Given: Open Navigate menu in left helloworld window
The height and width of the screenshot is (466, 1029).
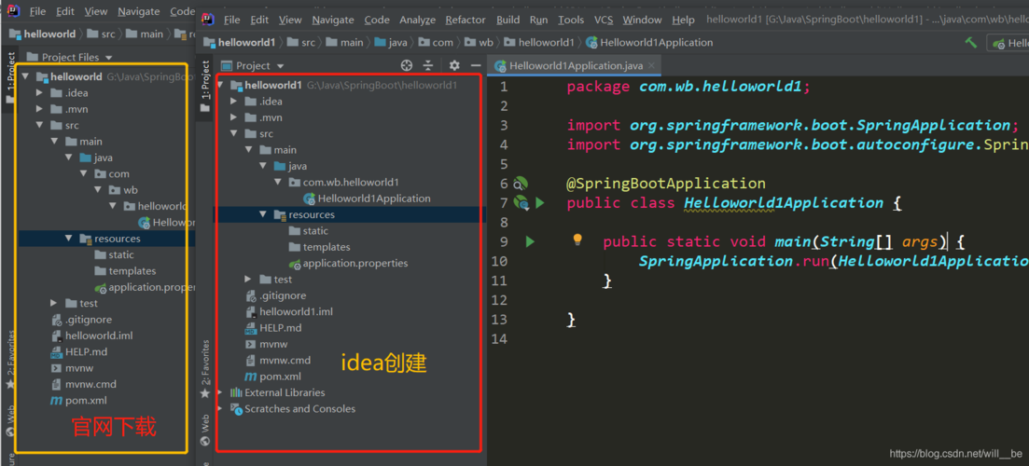Looking at the screenshot, I should (139, 11).
